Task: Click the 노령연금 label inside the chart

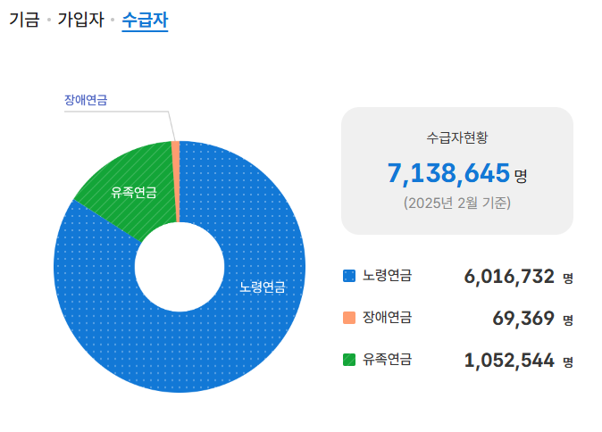Action: click(x=263, y=287)
